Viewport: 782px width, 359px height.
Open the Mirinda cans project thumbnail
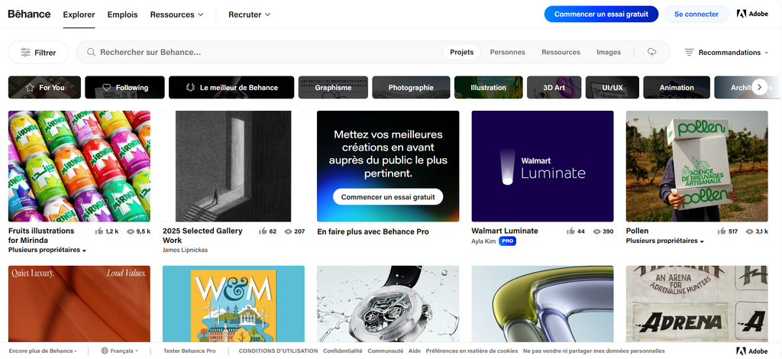click(79, 166)
